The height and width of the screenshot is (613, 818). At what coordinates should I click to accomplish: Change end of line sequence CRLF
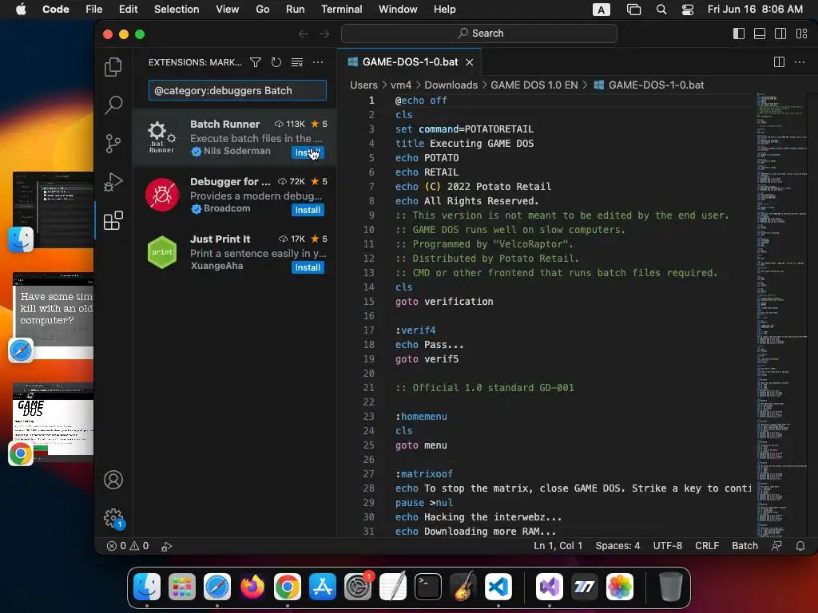point(707,546)
